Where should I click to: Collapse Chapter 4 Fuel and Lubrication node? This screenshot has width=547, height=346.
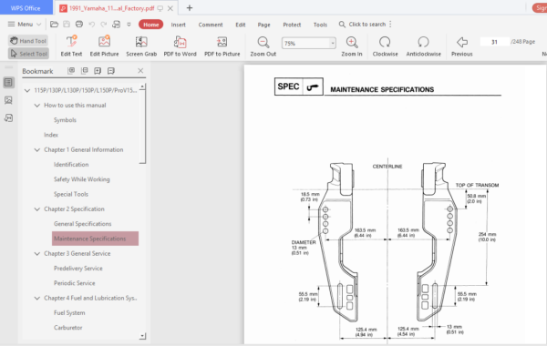[x=37, y=298]
